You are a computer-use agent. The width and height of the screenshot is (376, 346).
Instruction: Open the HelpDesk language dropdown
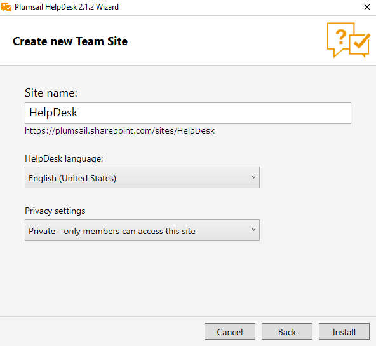click(142, 177)
